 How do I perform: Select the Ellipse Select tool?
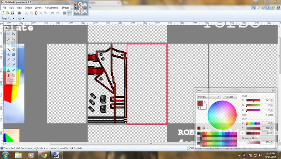pyautogui.click(x=8, y=44)
